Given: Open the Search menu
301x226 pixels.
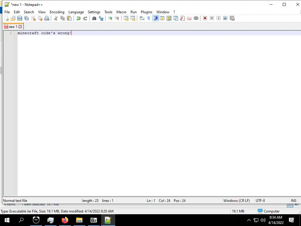Looking at the screenshot, I should point(29,12).
